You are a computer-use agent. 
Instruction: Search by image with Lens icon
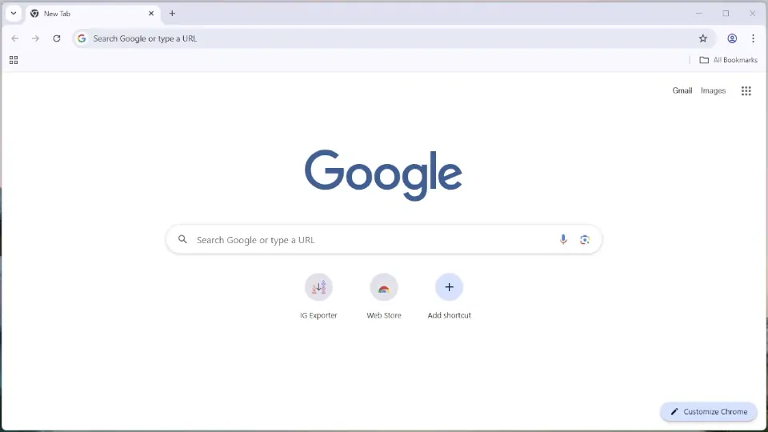point(584,239)
